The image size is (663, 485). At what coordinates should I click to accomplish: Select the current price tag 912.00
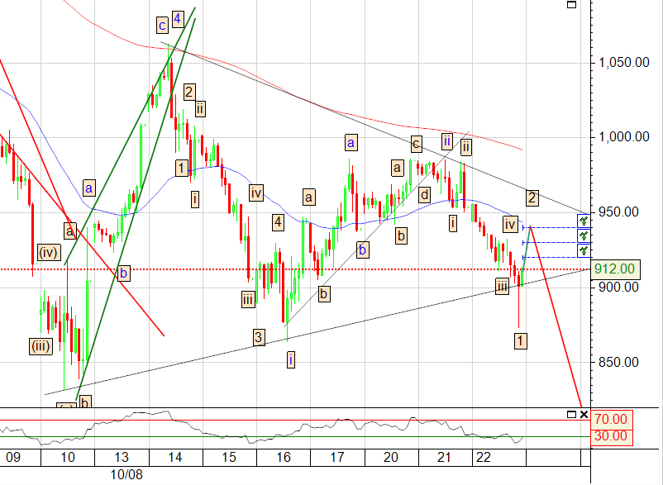(x=614, y=269)
